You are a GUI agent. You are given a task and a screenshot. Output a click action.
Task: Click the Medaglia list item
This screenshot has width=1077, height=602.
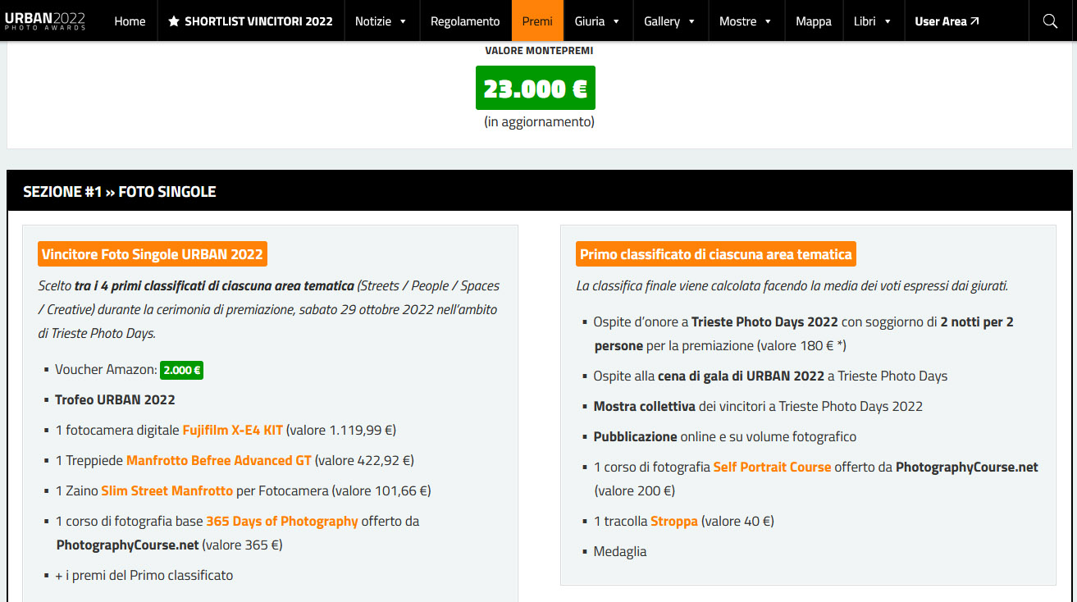[x=620, y=551]
